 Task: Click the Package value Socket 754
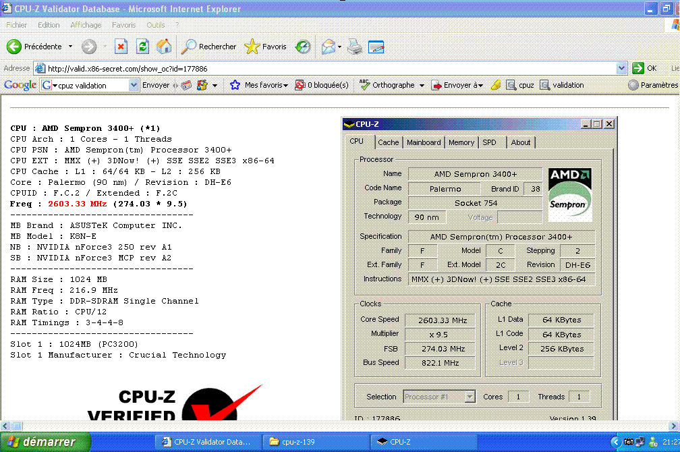(476, 203)
